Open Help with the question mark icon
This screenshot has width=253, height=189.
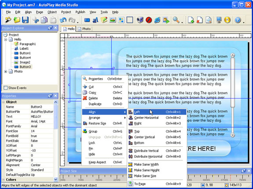pos(238,20)
